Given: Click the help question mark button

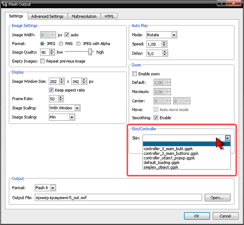Looking at the screenshot, I should (x=222, y=3).
